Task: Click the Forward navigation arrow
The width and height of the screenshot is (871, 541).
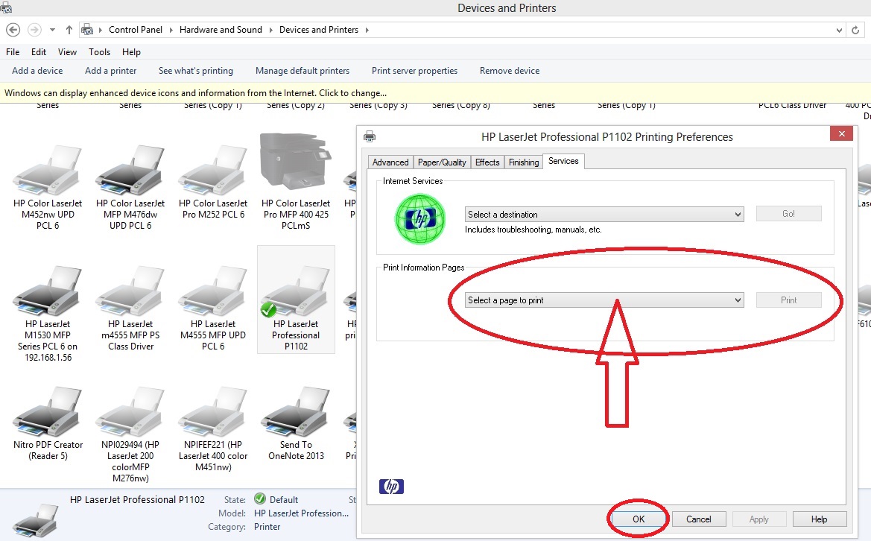Action: tap(34, 30)
